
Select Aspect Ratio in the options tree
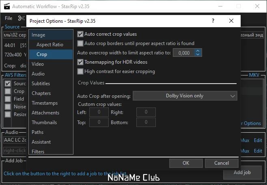pyautogui.click(x=50, y=45)
